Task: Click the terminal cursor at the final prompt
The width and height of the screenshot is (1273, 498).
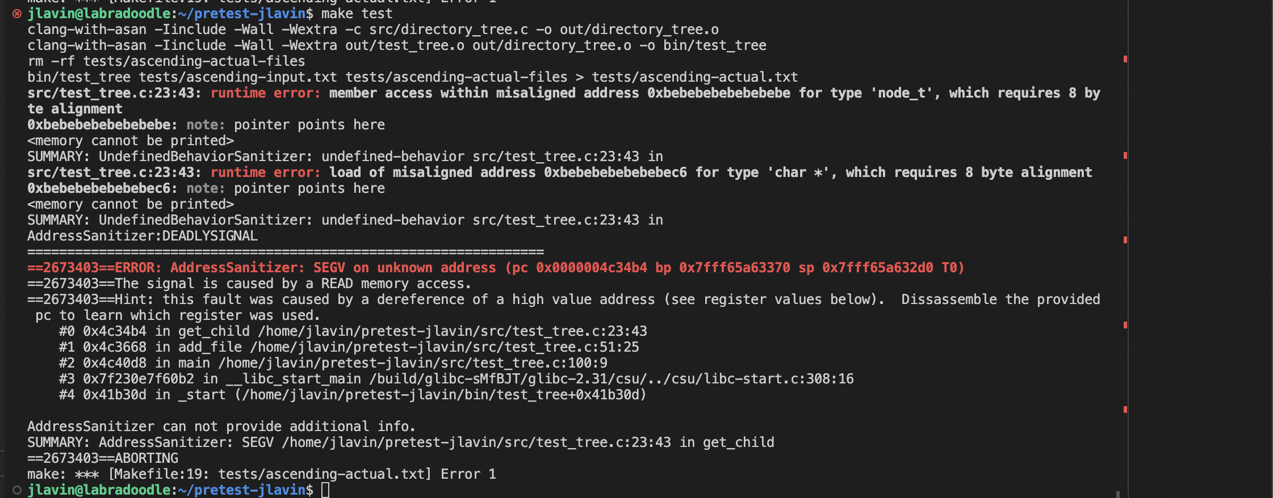Action: pos(325,490)
